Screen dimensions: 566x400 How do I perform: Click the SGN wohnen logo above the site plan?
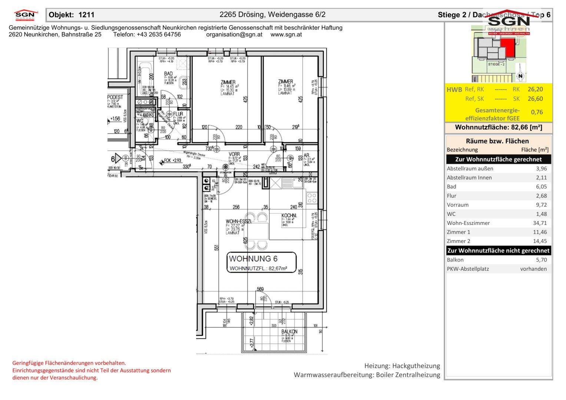[509, 23]
